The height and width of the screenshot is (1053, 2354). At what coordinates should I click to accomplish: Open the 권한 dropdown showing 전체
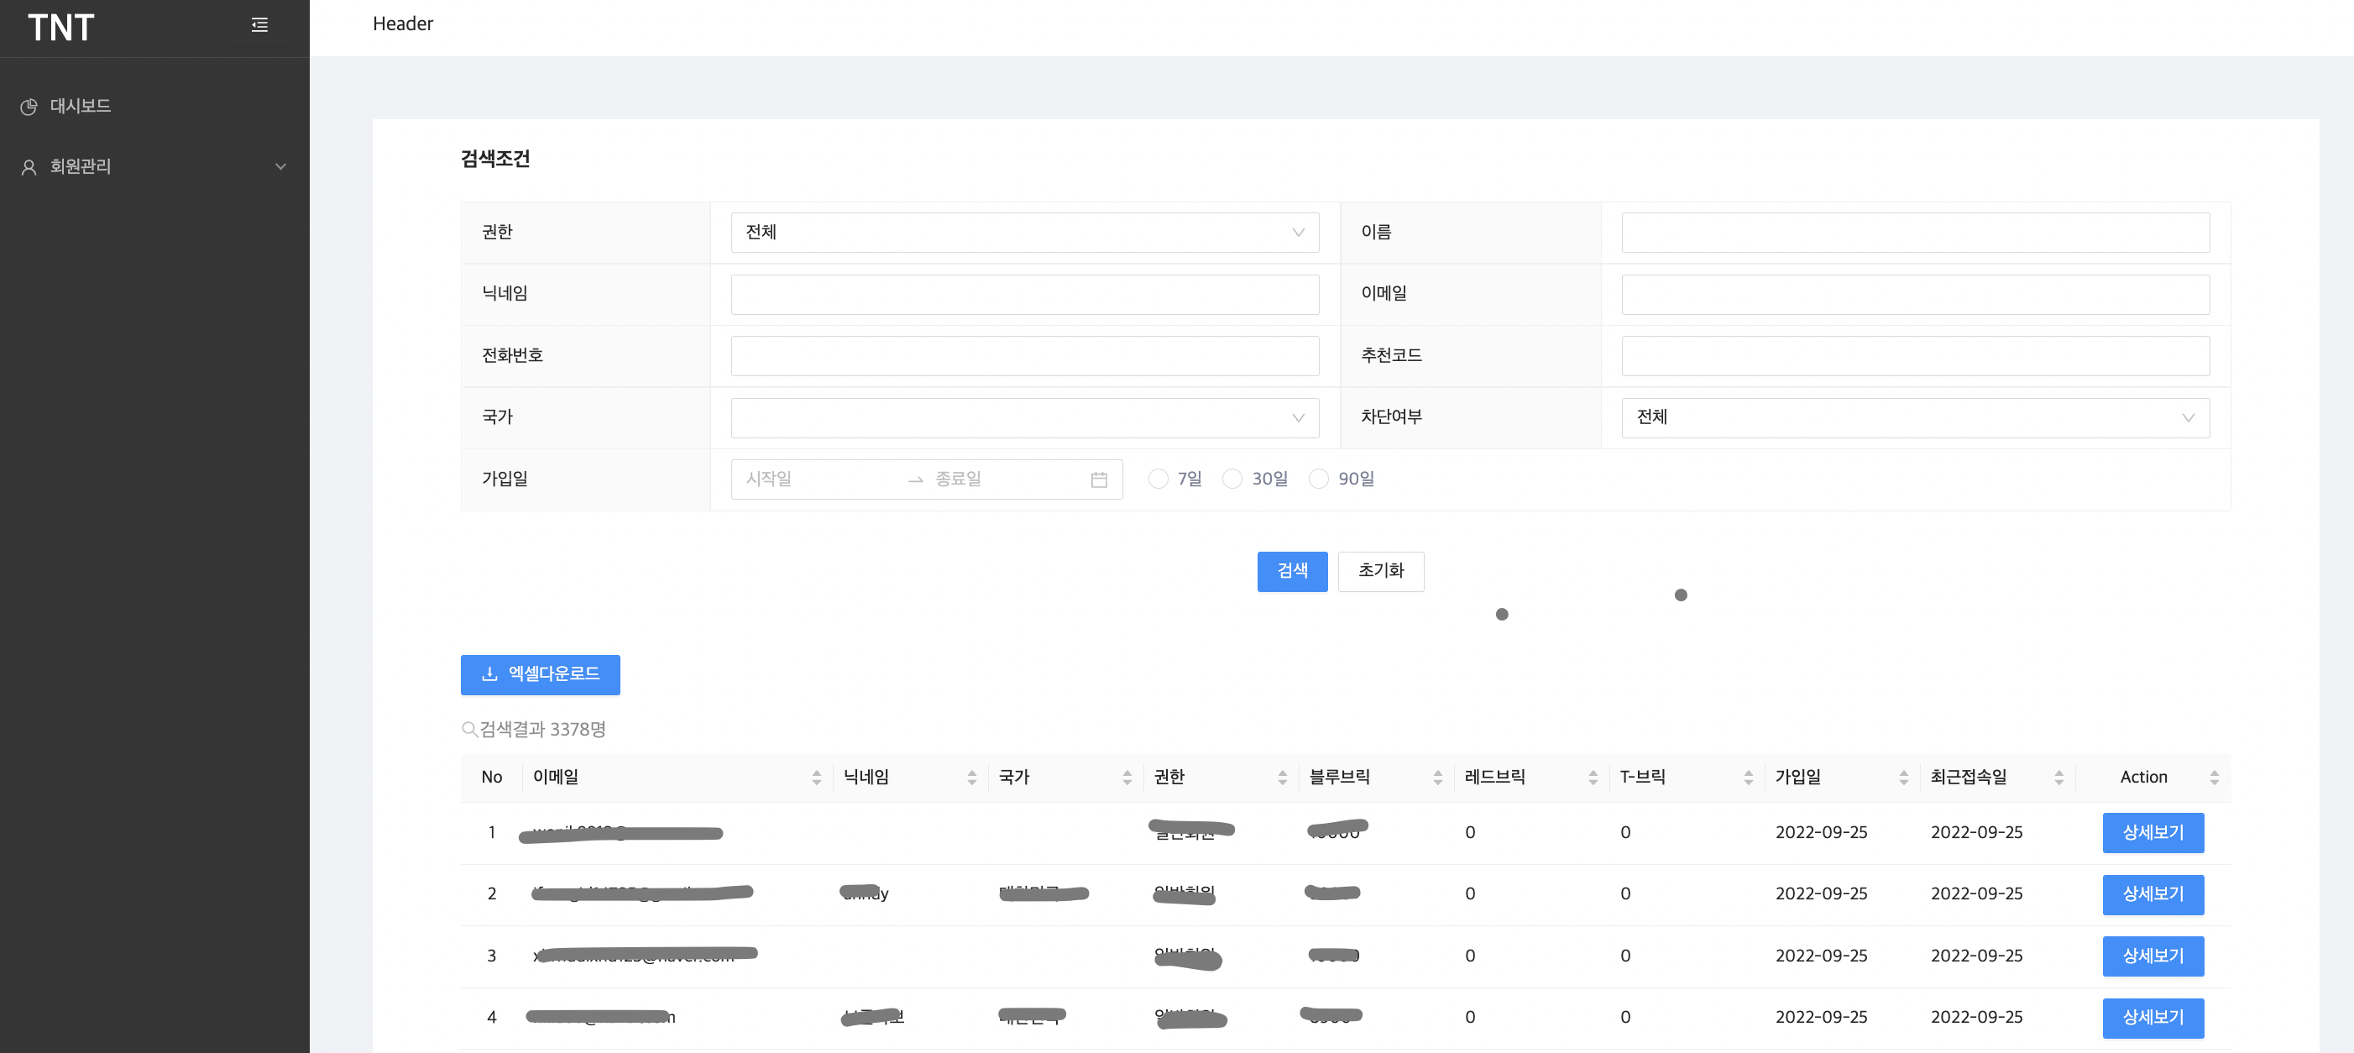click(1023, 232)
